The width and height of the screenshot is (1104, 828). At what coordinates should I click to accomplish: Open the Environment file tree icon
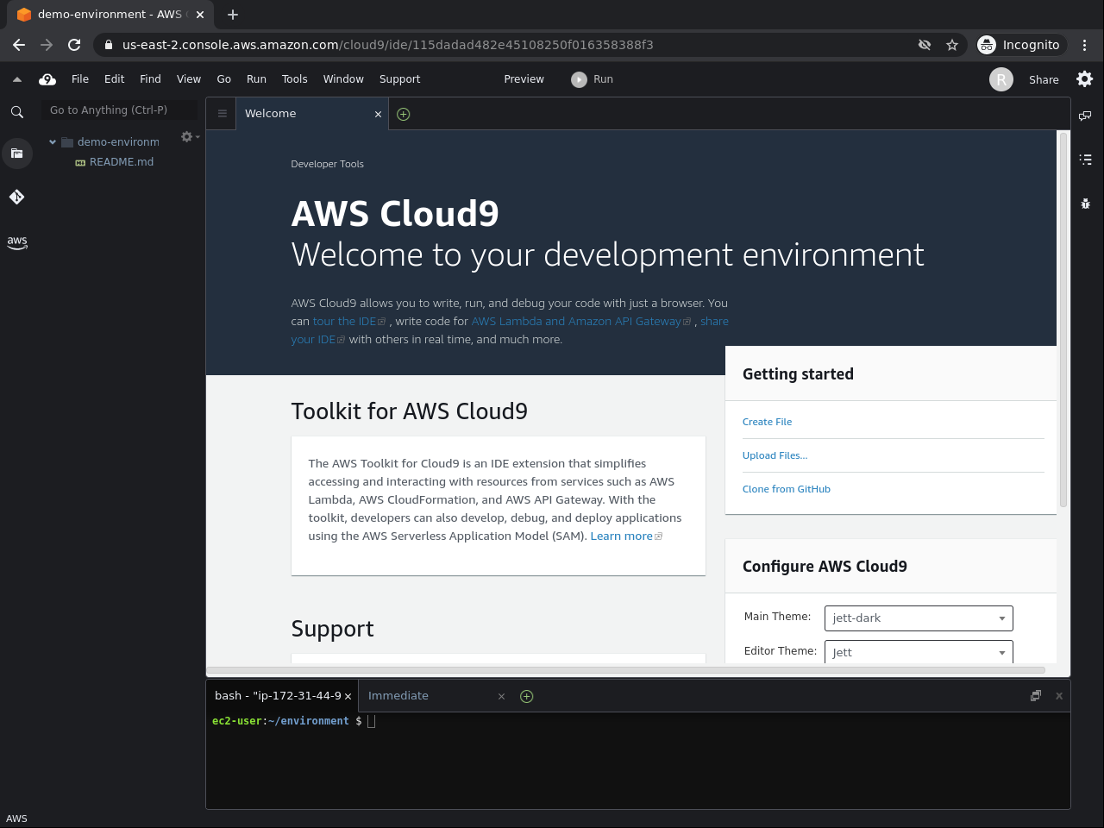coord(16,154)
